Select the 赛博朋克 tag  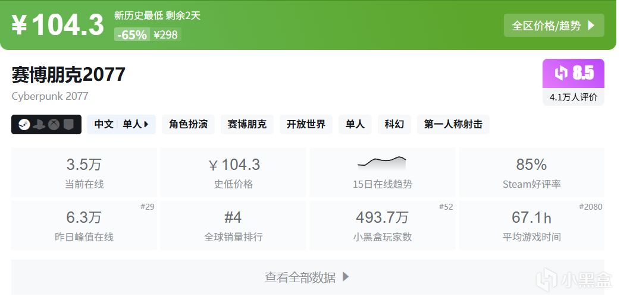click(x=247, y=124)
